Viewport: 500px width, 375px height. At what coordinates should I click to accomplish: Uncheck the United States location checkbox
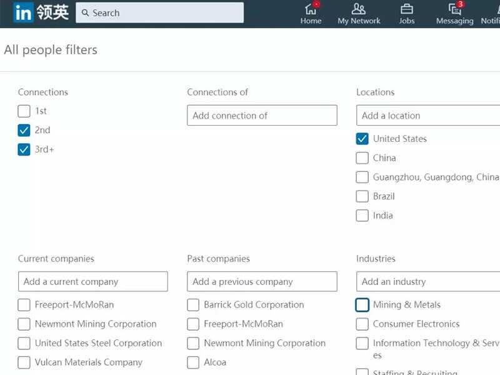click(x=362, y=139)
